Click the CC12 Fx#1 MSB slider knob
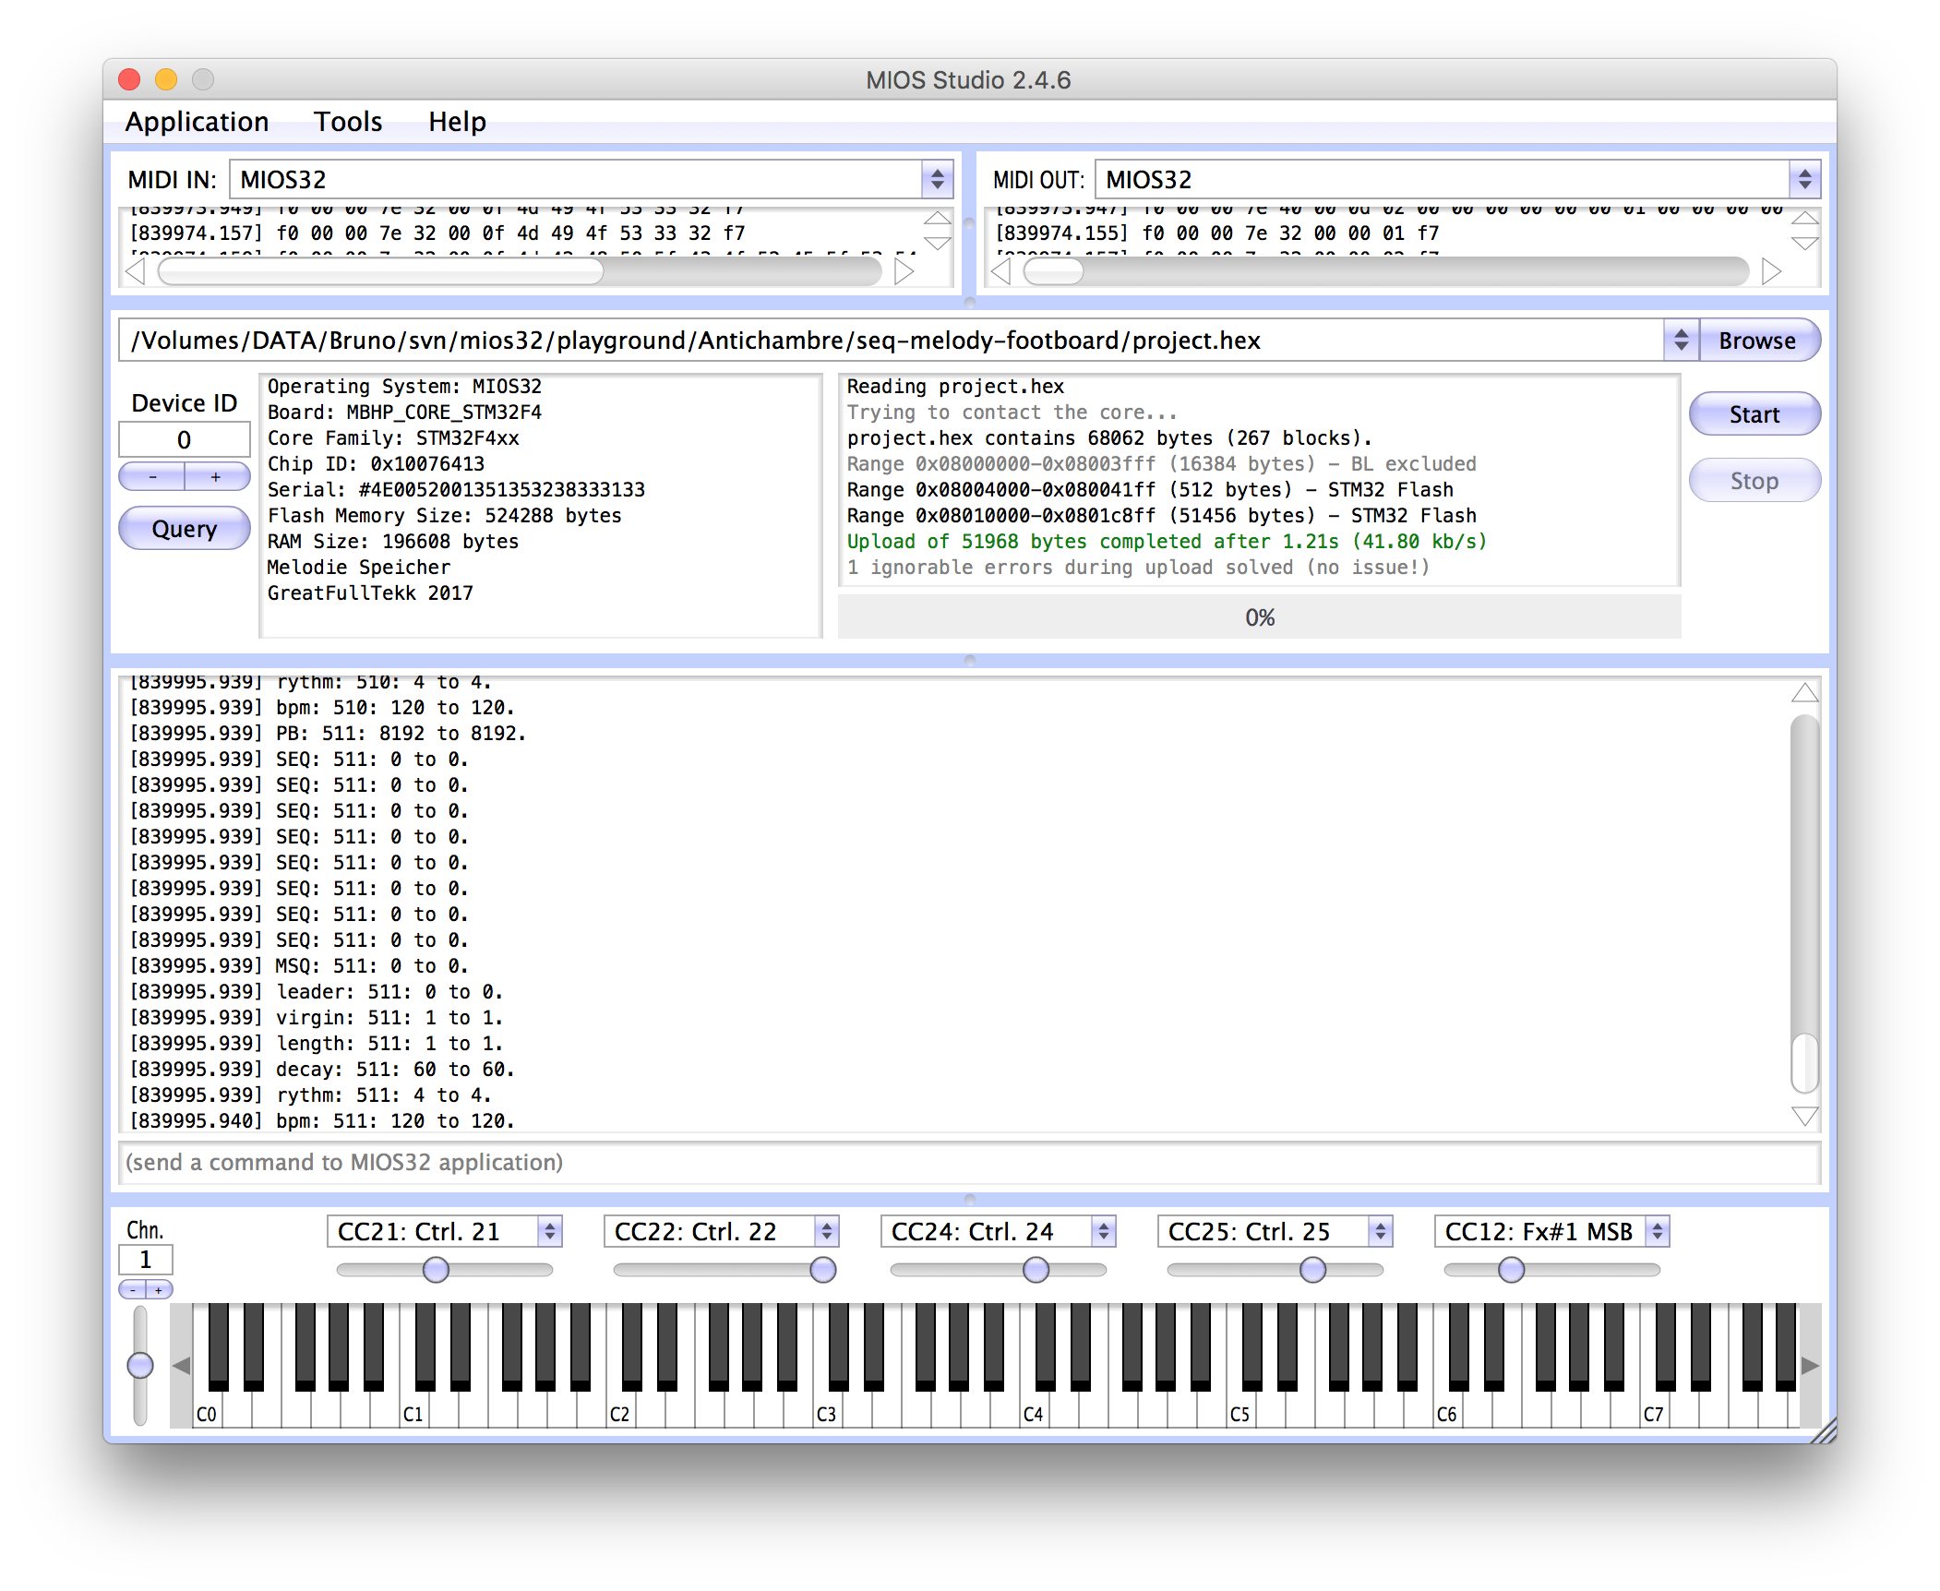 coord(1511,1270)
